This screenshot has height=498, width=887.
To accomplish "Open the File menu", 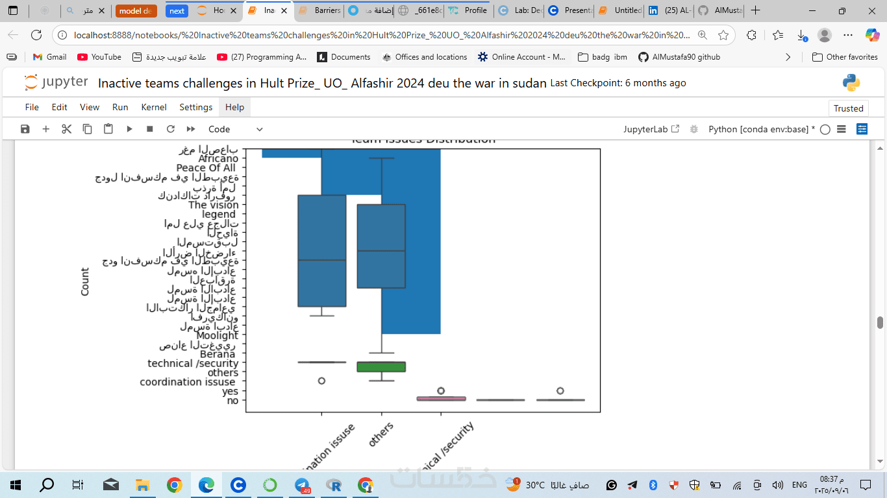I will 32,107.
